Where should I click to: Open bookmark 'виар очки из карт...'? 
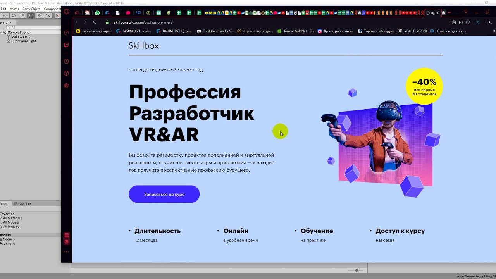point(94,31)
